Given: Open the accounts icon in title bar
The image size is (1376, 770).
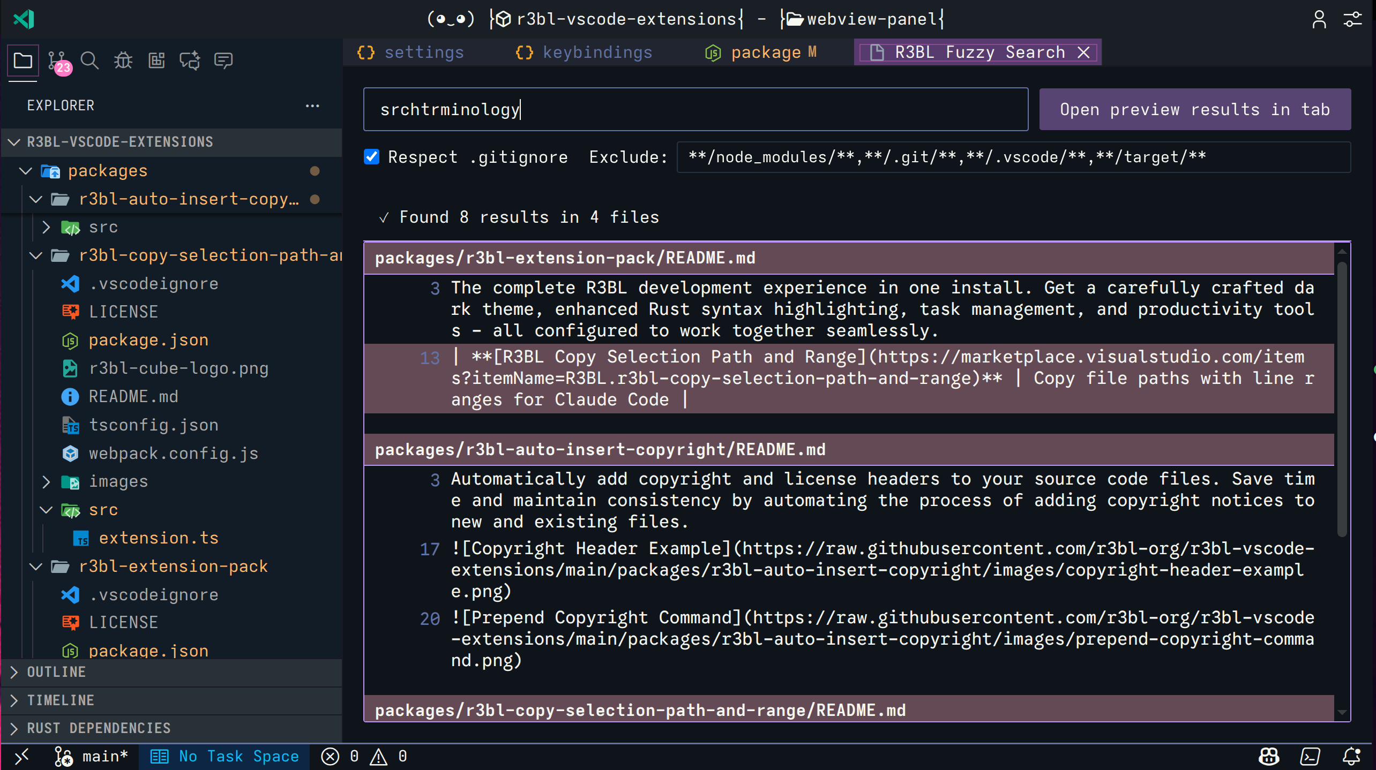Looking at the screenshot, I should point(1319,20).
